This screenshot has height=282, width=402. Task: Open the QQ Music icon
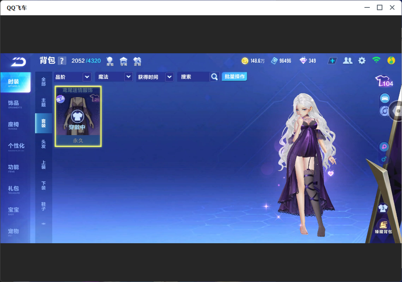(x=391, y=60)
